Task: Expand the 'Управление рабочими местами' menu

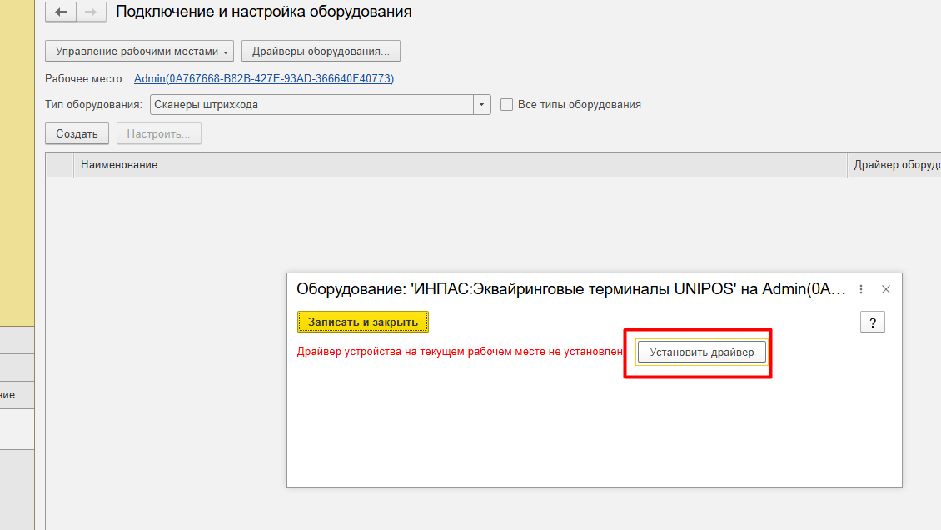Action: [x=139, y=52]
